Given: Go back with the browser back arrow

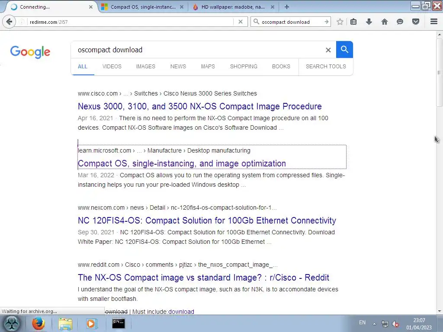Looking at the screenshot, I should coord(9,22).
